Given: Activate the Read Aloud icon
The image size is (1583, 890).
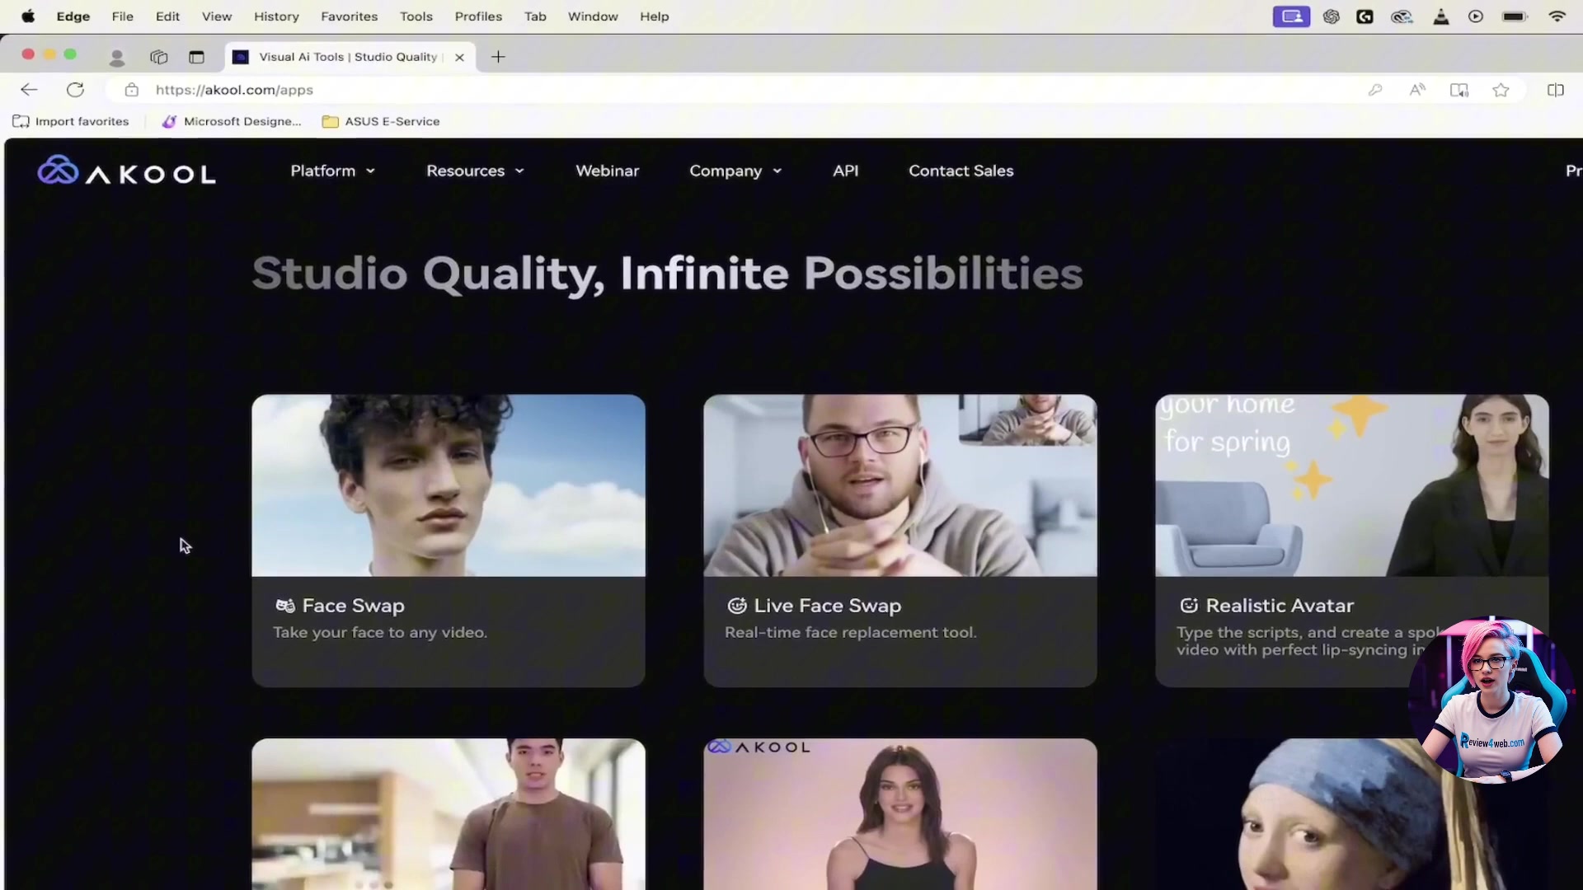Looking at the screenshot, I should 1417,90.
